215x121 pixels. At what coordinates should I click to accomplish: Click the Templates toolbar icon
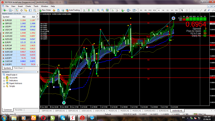click(134, 10)
